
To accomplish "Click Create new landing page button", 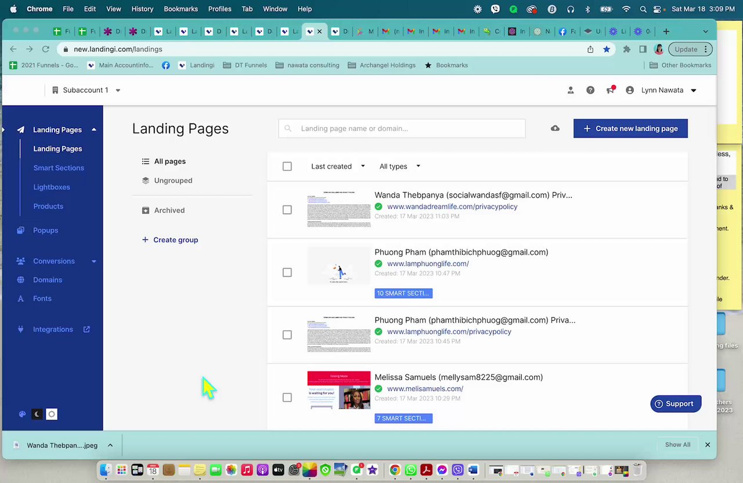I will coord(630,128).
